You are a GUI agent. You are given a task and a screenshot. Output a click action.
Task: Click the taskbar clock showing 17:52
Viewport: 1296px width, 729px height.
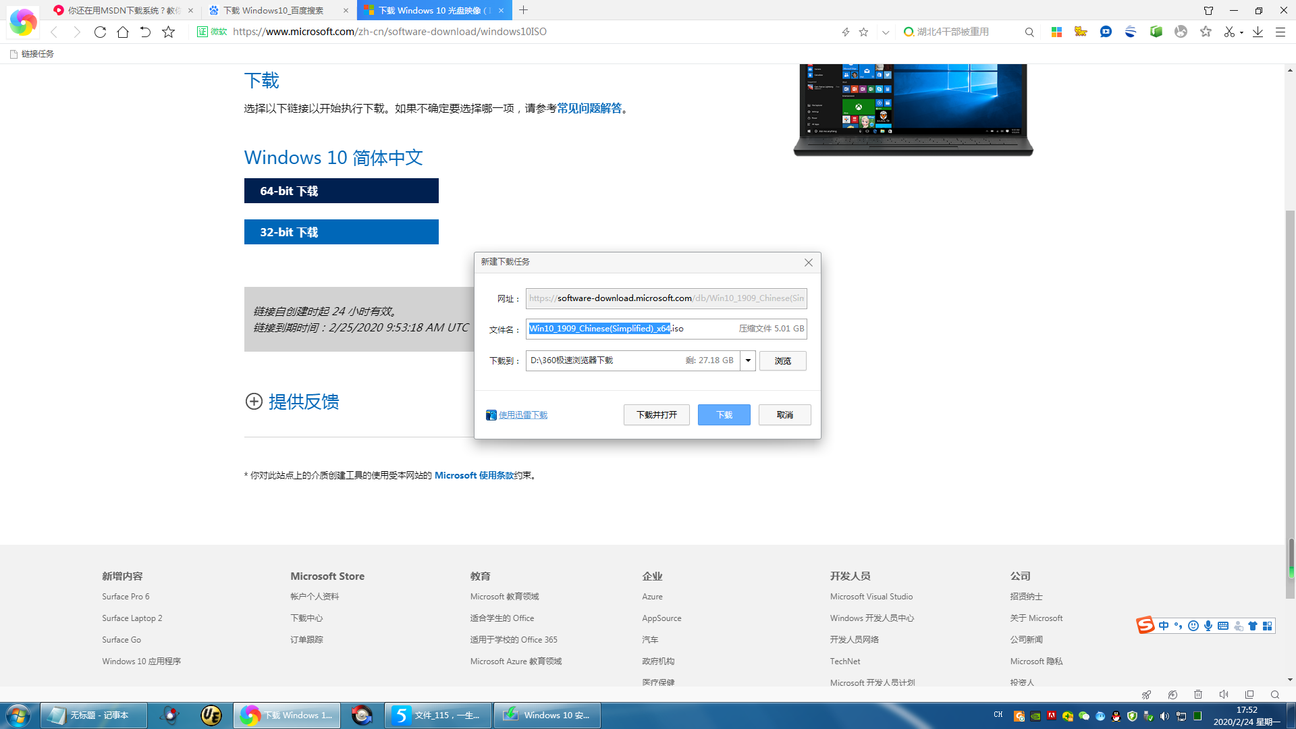pos(1246,715)
